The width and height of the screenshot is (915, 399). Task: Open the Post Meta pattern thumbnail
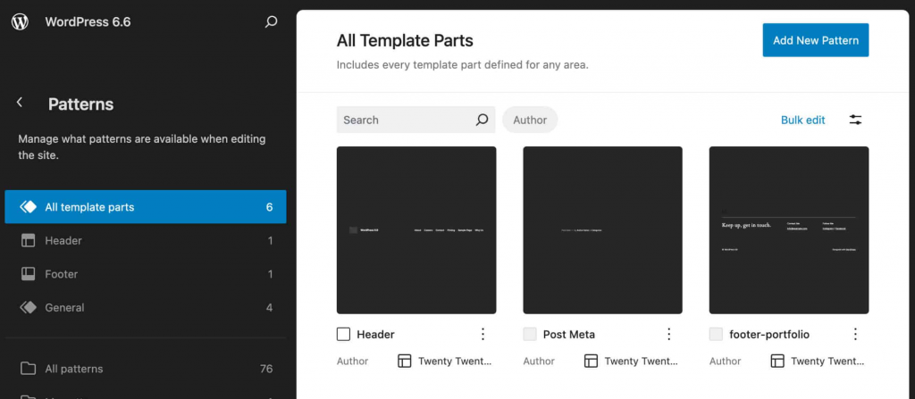click(602, 229)
